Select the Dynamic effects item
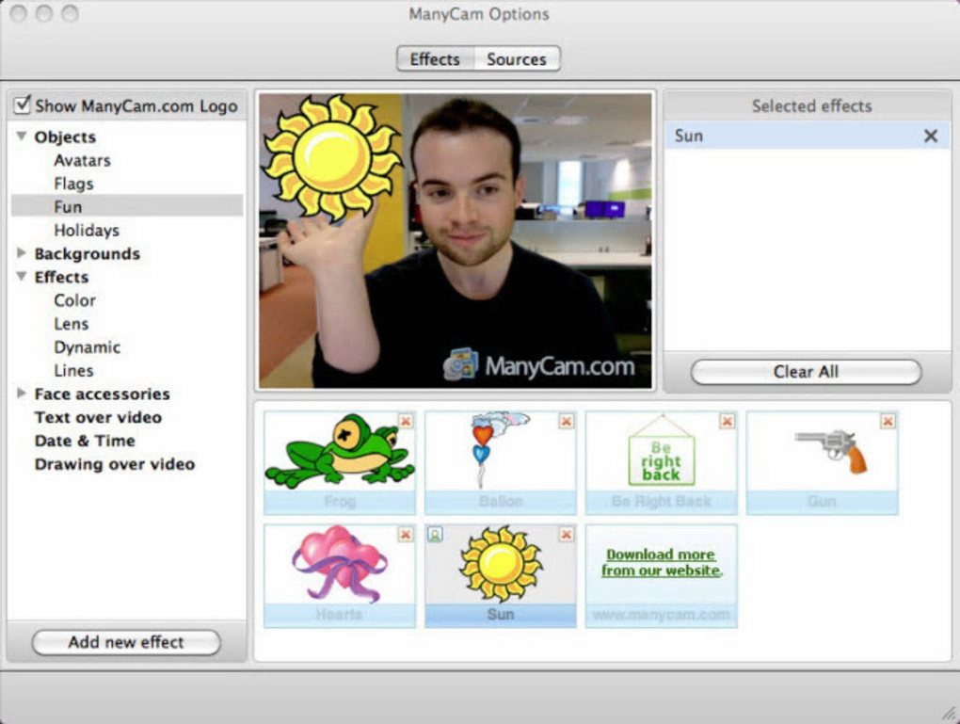The width and height of the screenshot is (960, 724). 87,346
